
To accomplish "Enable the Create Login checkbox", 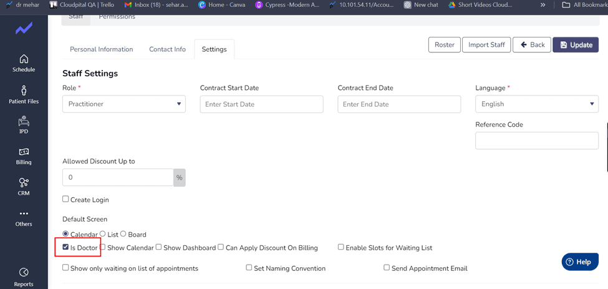I will (x=65, y=199).
